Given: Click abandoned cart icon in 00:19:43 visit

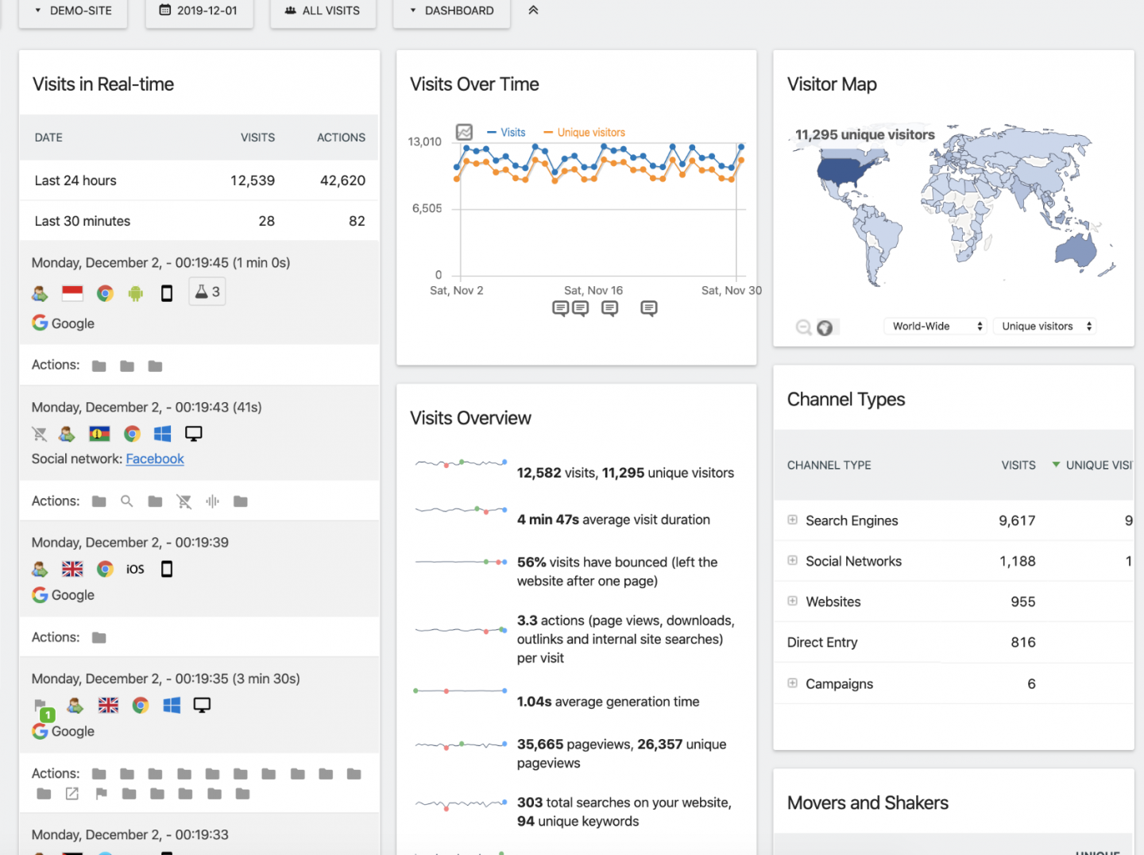Looking at the screenshot, I should (39, 434).
